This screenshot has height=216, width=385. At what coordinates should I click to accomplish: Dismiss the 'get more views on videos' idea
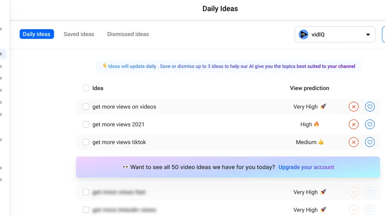tap(354, 107)
